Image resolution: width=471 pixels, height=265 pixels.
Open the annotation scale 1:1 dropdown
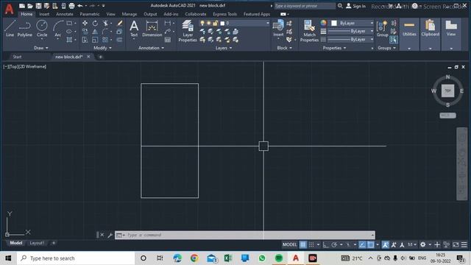[412, 244]
